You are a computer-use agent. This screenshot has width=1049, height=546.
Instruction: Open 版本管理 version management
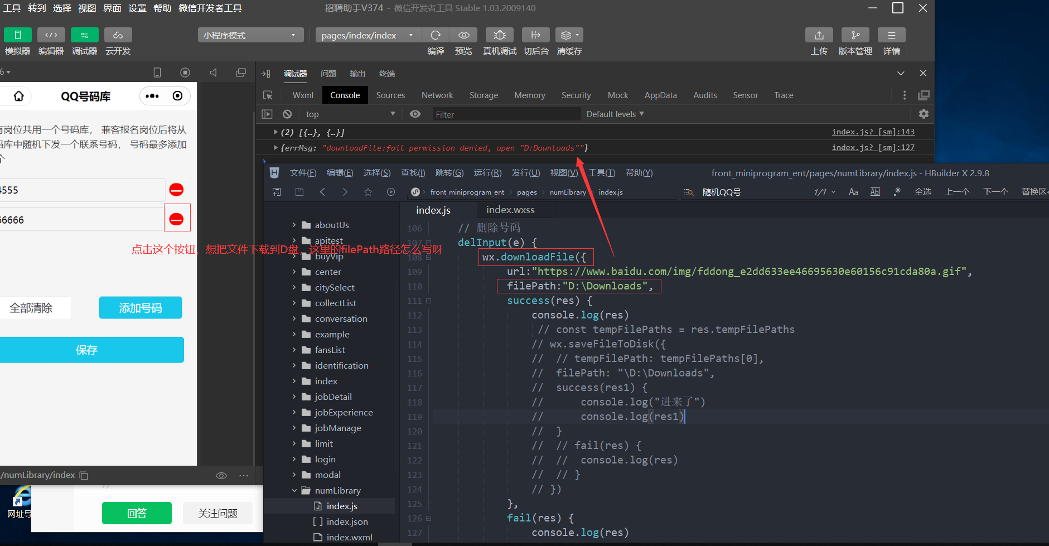pos(855,35)
